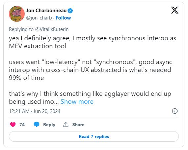
Task: Like the tweet with the heart icon
Action: pos(13,125)
